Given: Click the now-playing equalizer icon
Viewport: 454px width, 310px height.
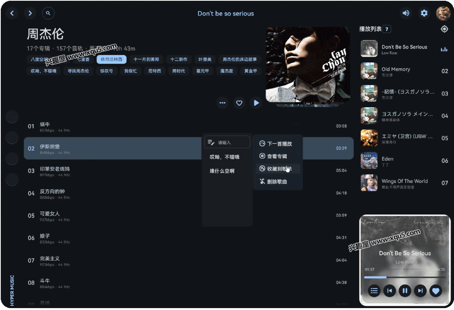Looking at the screenshot, I should tap(444, 49).
